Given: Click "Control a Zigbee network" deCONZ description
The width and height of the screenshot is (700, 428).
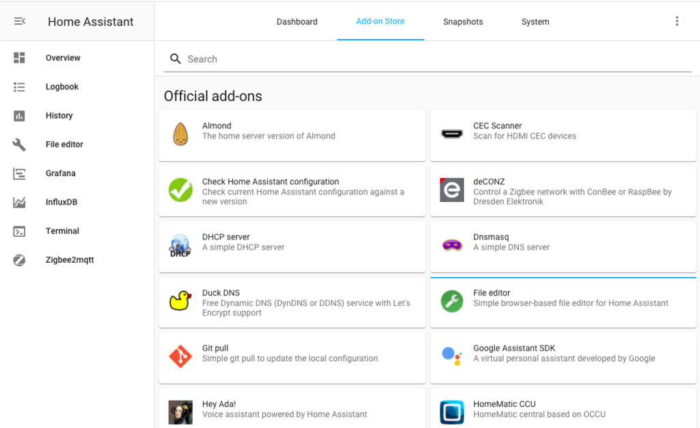Looking at the screenshot, I should coord(573,197).
